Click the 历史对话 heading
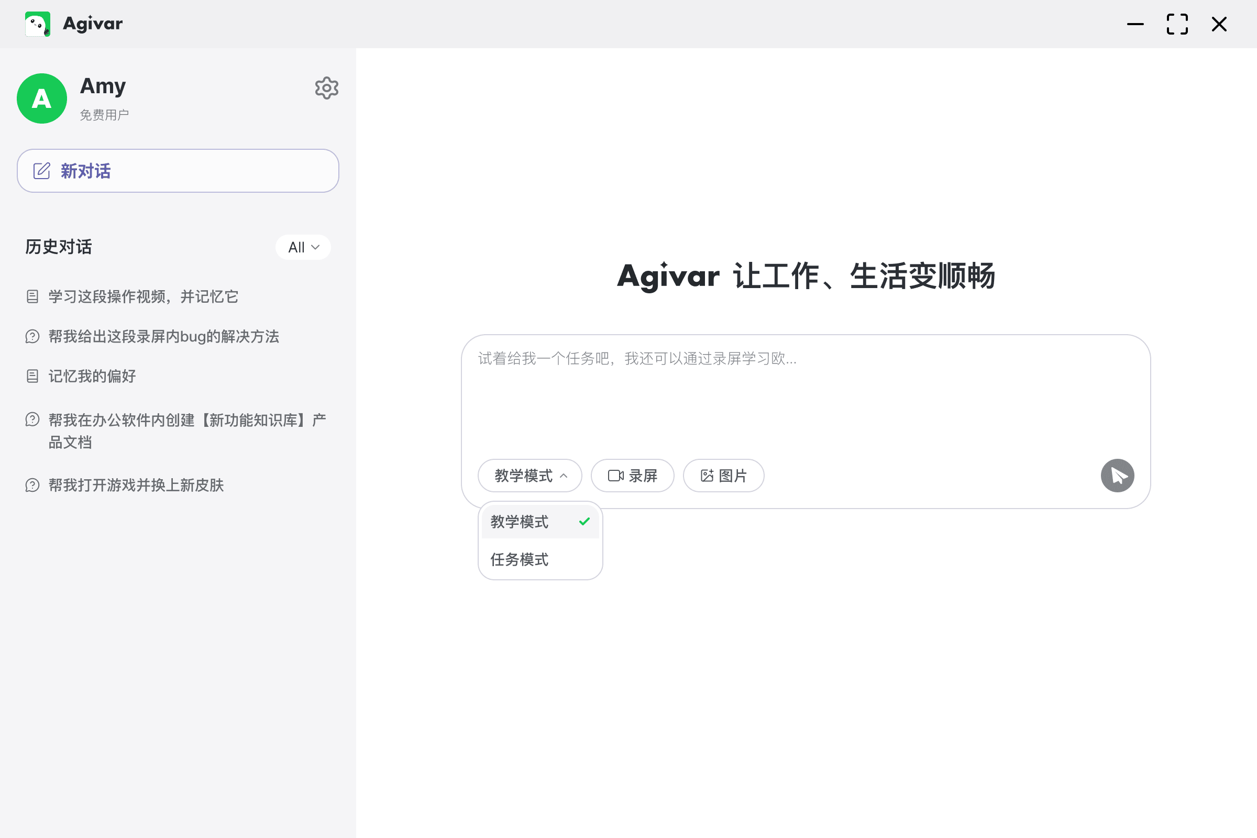Screen dimensions: 1257x838 (x=59, y=247)
